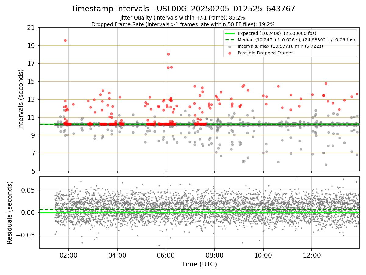Image resolution: width=366 pixels, height=275 pixels.
Task: Click the red dropped-frame point at 18 seconds near 06:00
Action: [168, 54]
